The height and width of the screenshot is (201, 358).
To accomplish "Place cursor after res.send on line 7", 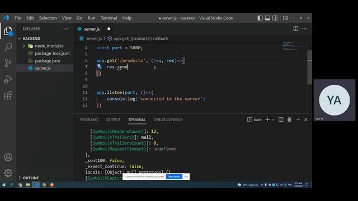I will pos(128,67).
